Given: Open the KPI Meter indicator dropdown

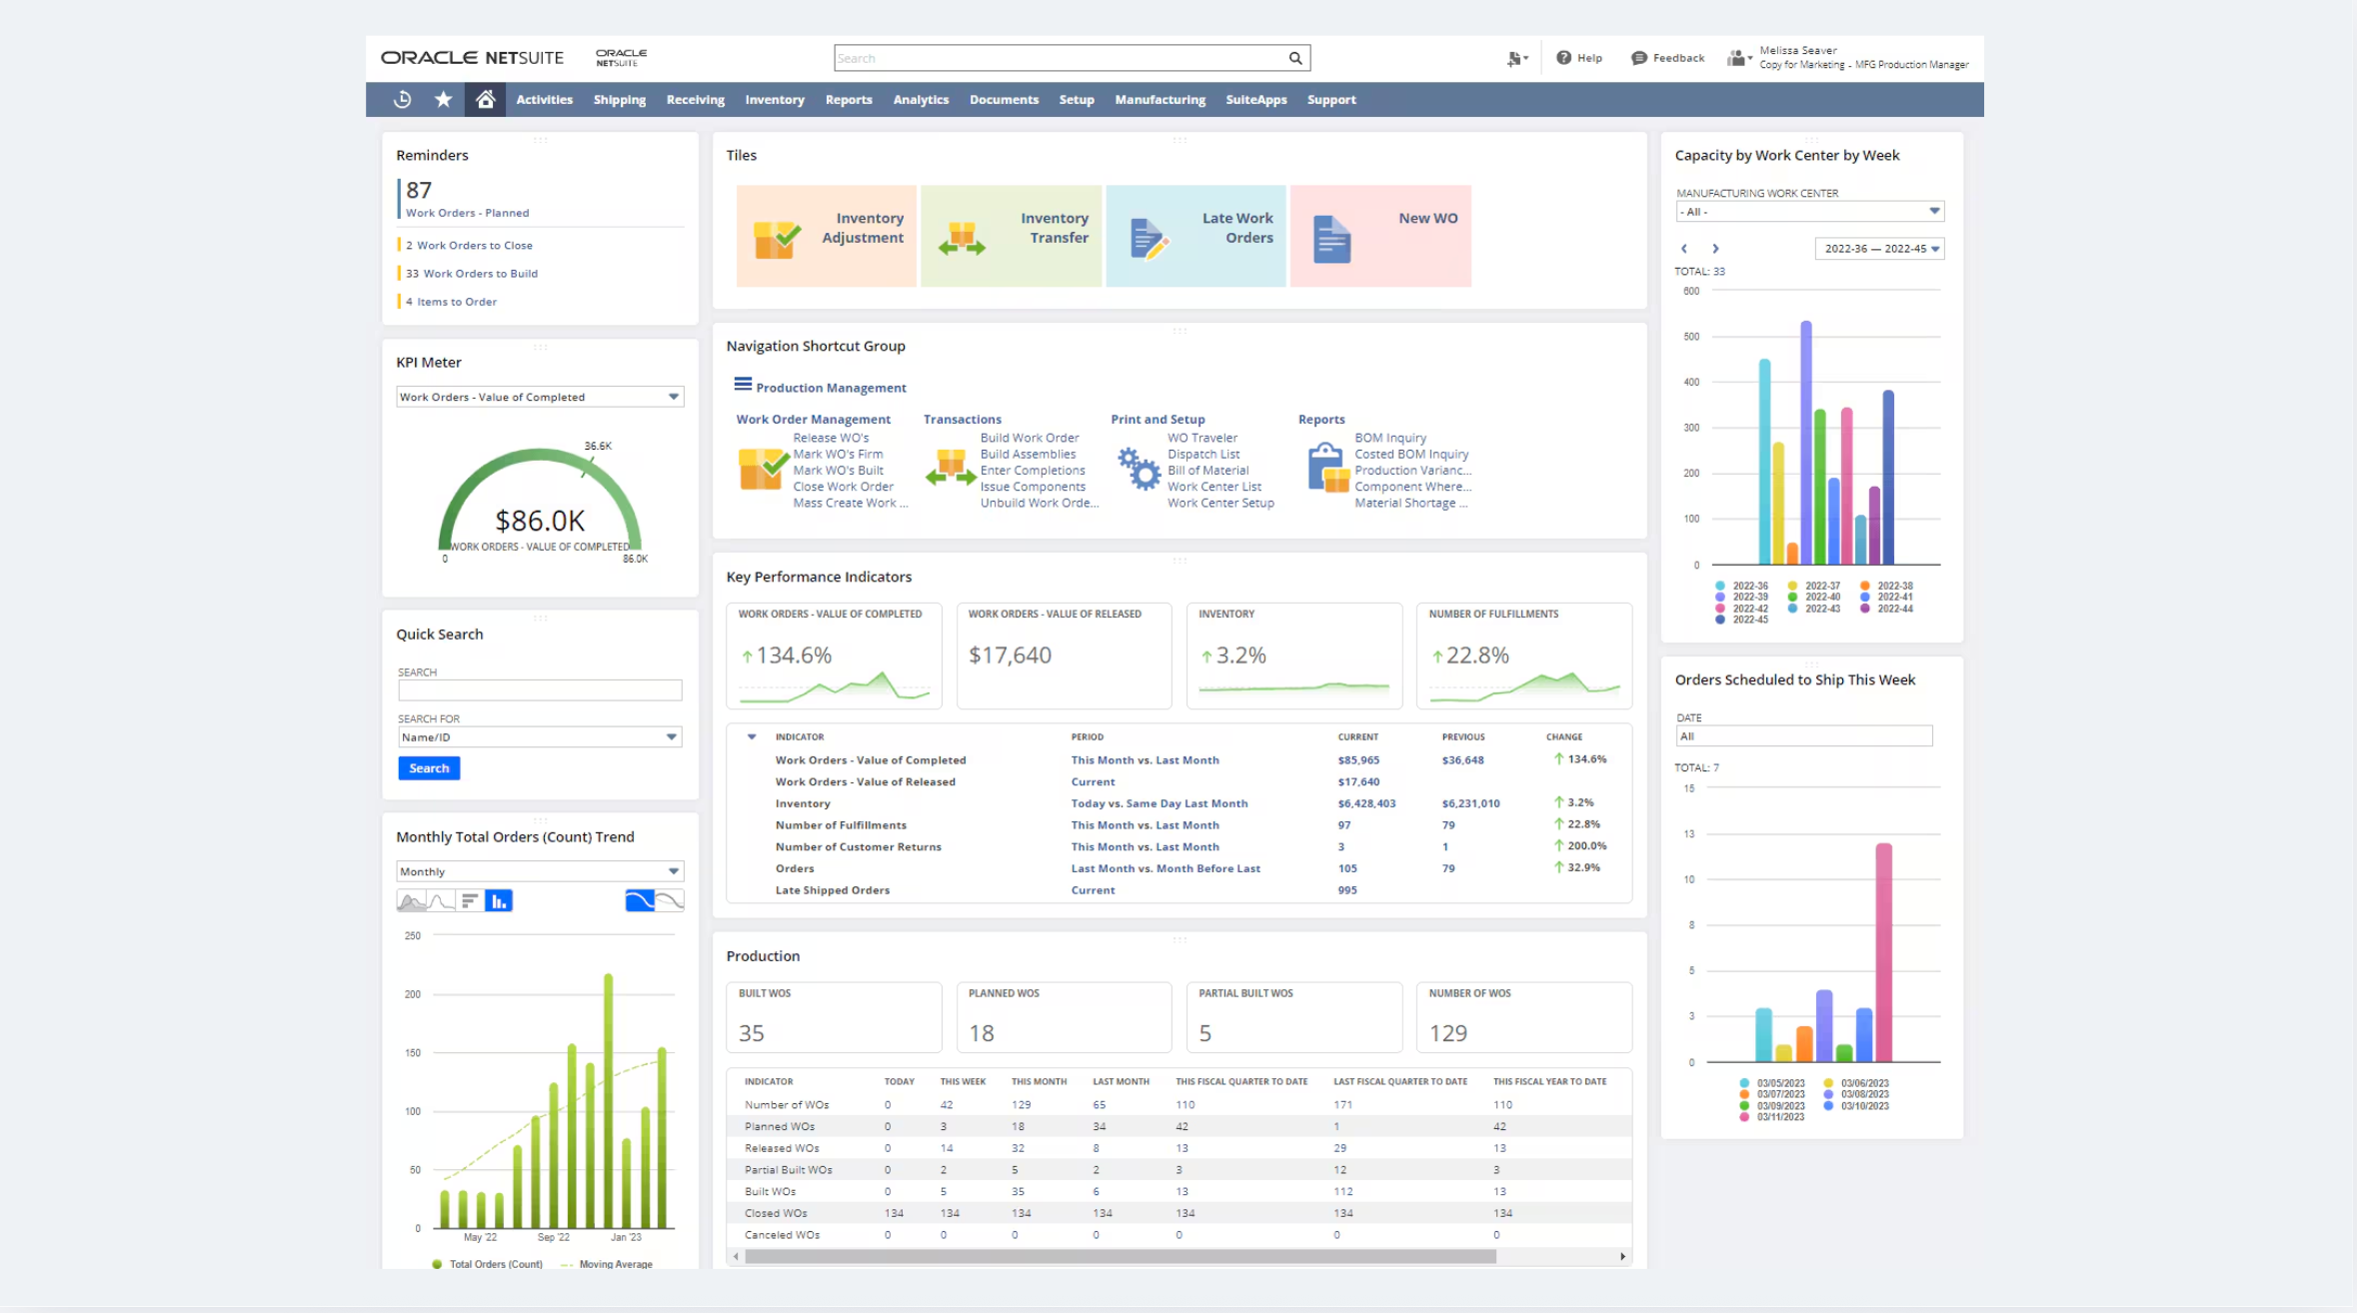Looking at the screenshot, I should (540, 397).
